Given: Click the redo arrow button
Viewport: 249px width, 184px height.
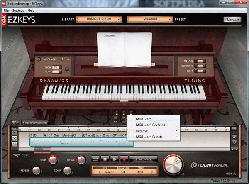Looking at the screenshot, I should (x=25, y=156).
